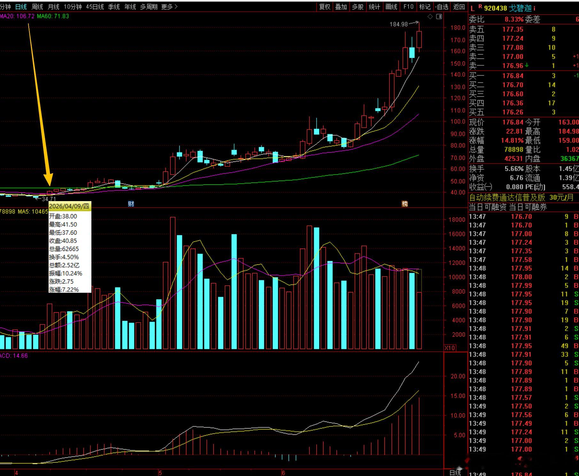579x476 pixels.
Task: Select the 10分钟 period tab
Action: tap(73, 7)
